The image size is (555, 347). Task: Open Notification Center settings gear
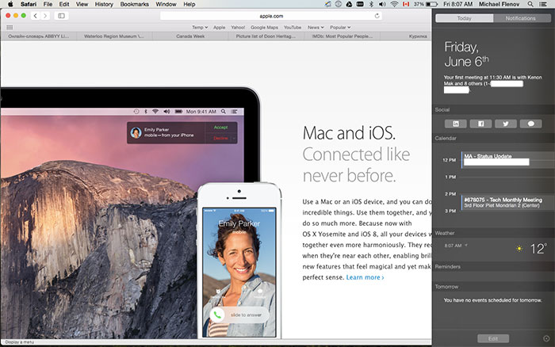(545, 338)
